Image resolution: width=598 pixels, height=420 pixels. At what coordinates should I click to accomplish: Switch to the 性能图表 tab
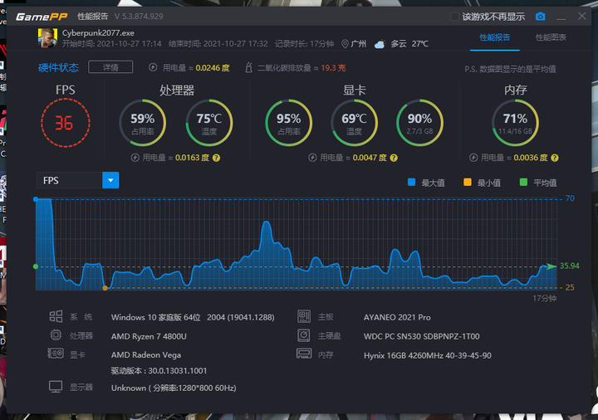click(x=551, y=37)
